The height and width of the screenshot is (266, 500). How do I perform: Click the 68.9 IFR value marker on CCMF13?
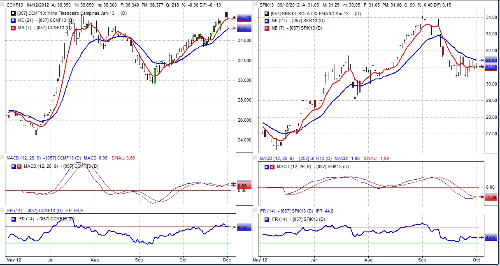point(243,227)
